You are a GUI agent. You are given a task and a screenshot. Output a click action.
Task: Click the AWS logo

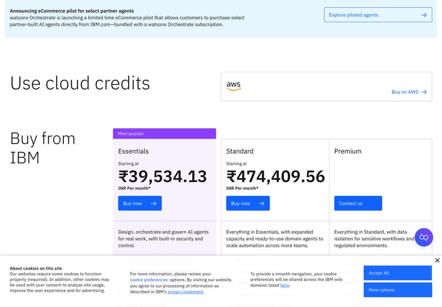[x=234, y=86]
